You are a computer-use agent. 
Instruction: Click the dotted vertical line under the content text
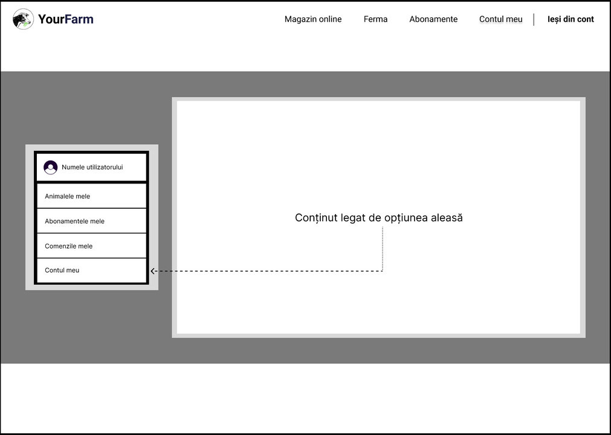383,247
